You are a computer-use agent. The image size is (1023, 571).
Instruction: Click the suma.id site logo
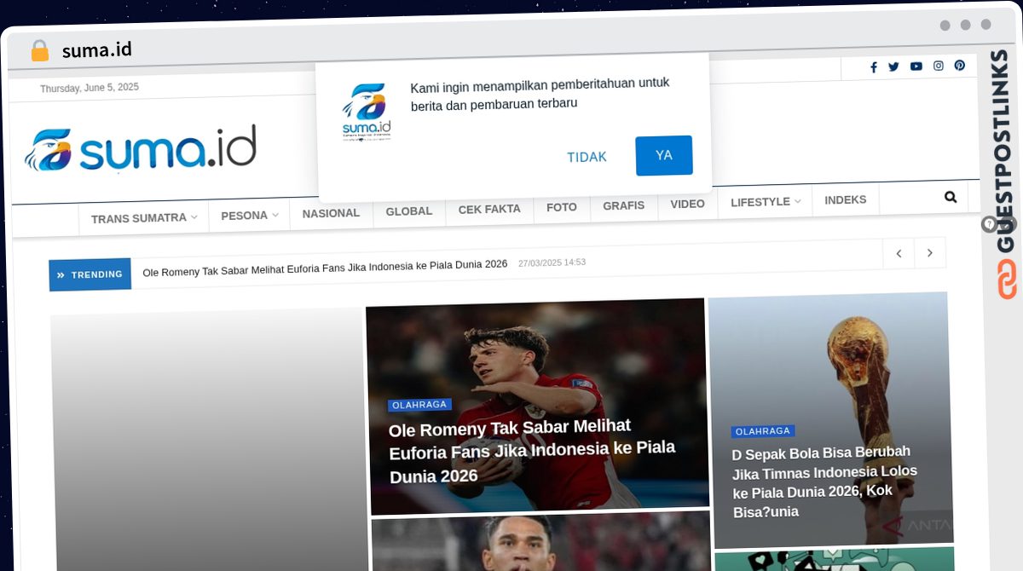[141, 149]
